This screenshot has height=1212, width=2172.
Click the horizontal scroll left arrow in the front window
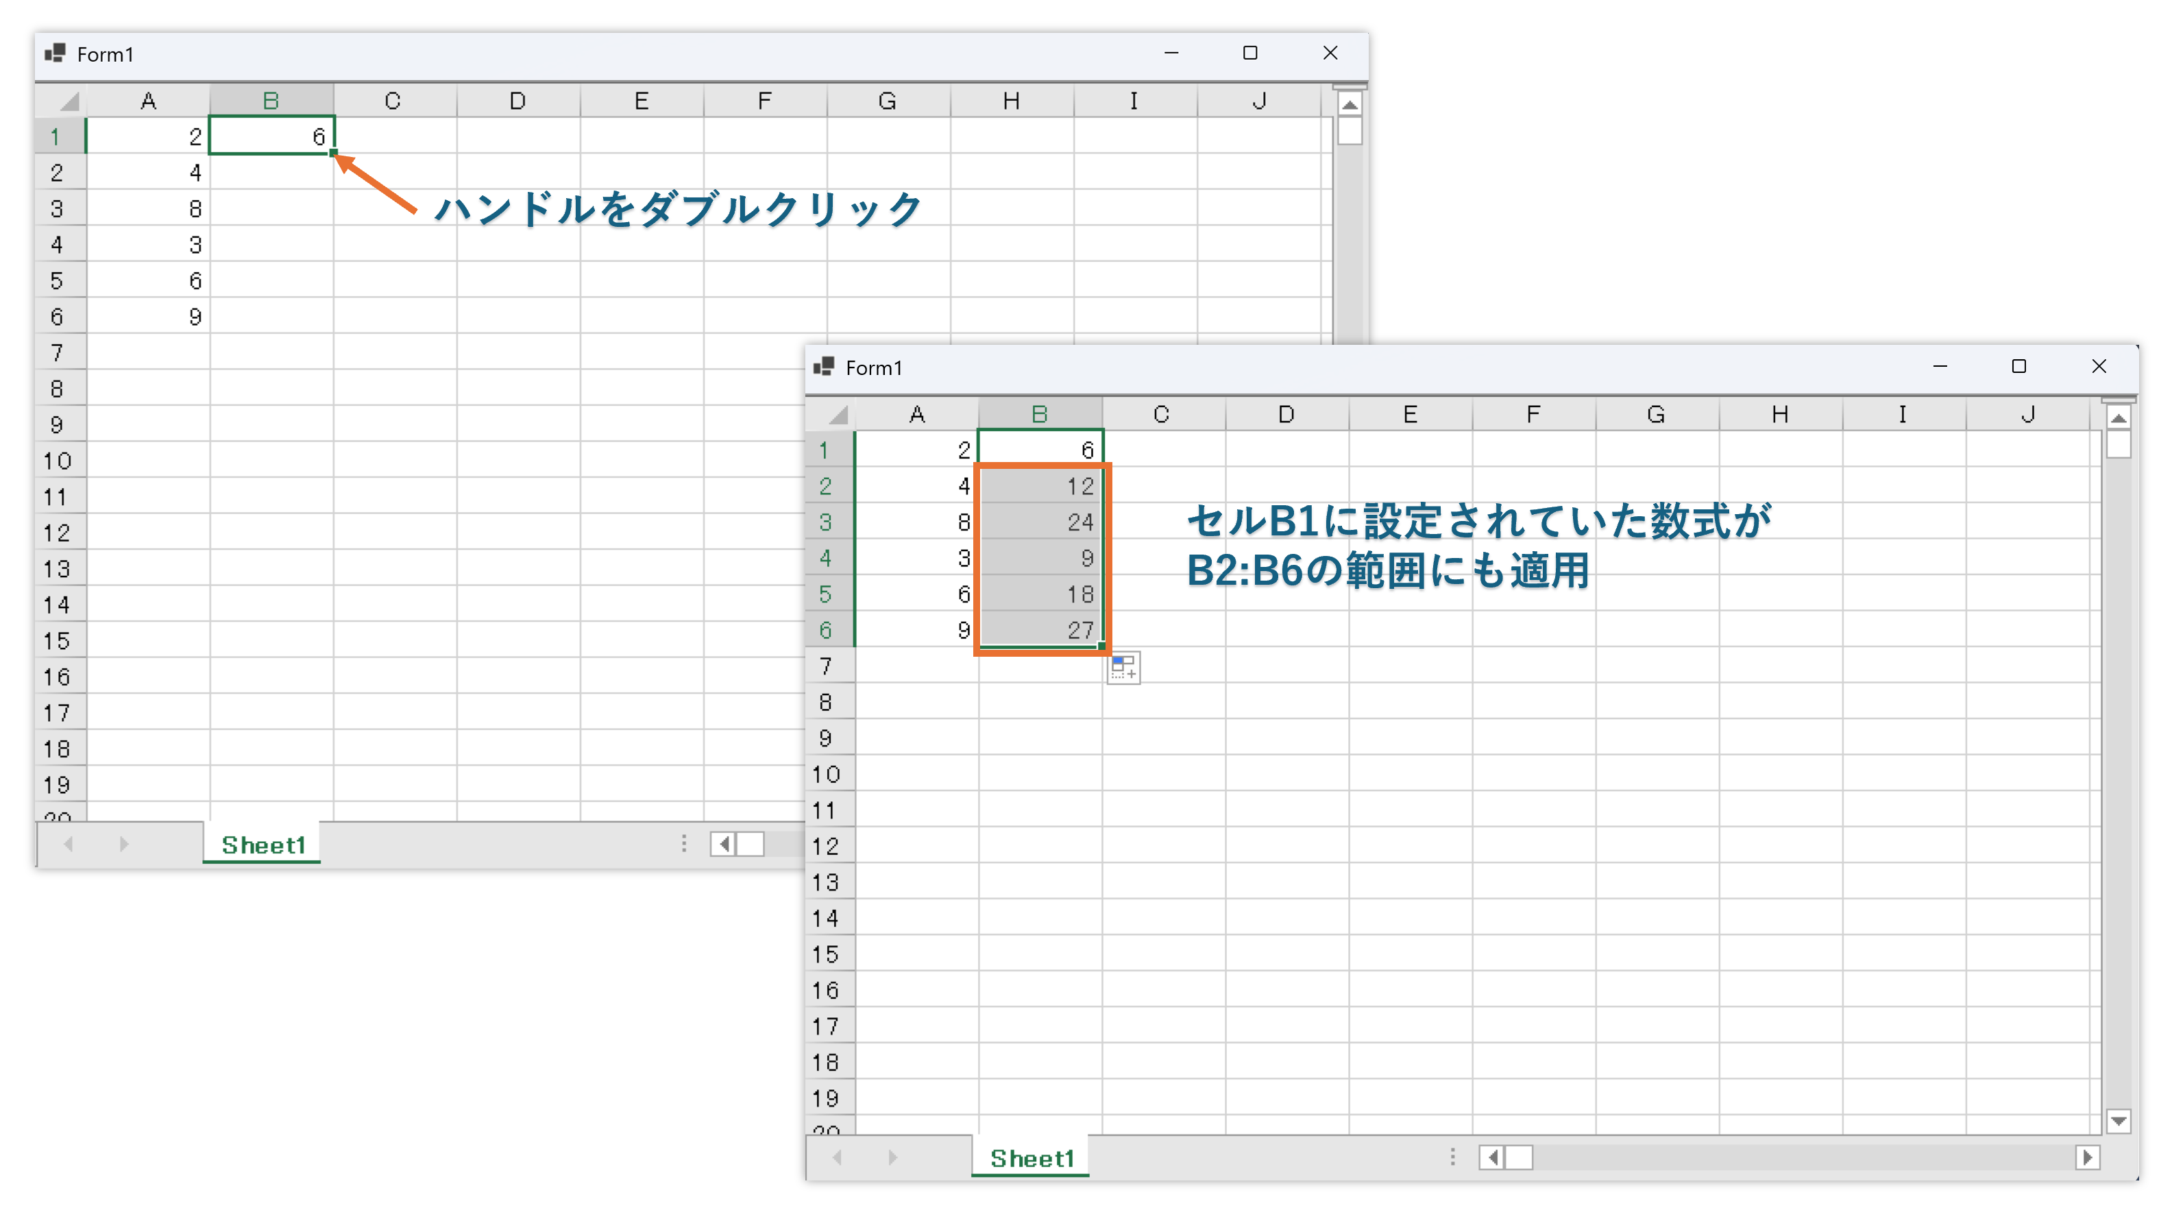[x=1491, y=1157]
